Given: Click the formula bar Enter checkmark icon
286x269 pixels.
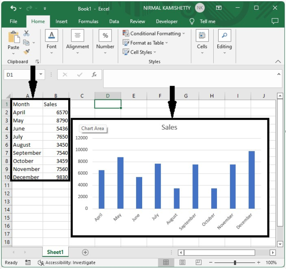Looking at the screenshot, I should coord(80,75).
